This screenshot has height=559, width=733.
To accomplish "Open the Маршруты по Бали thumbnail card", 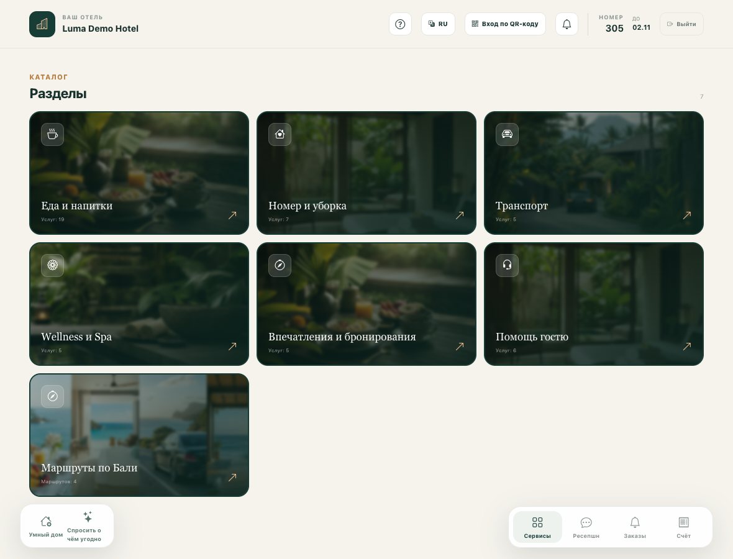I will [139, 435].
